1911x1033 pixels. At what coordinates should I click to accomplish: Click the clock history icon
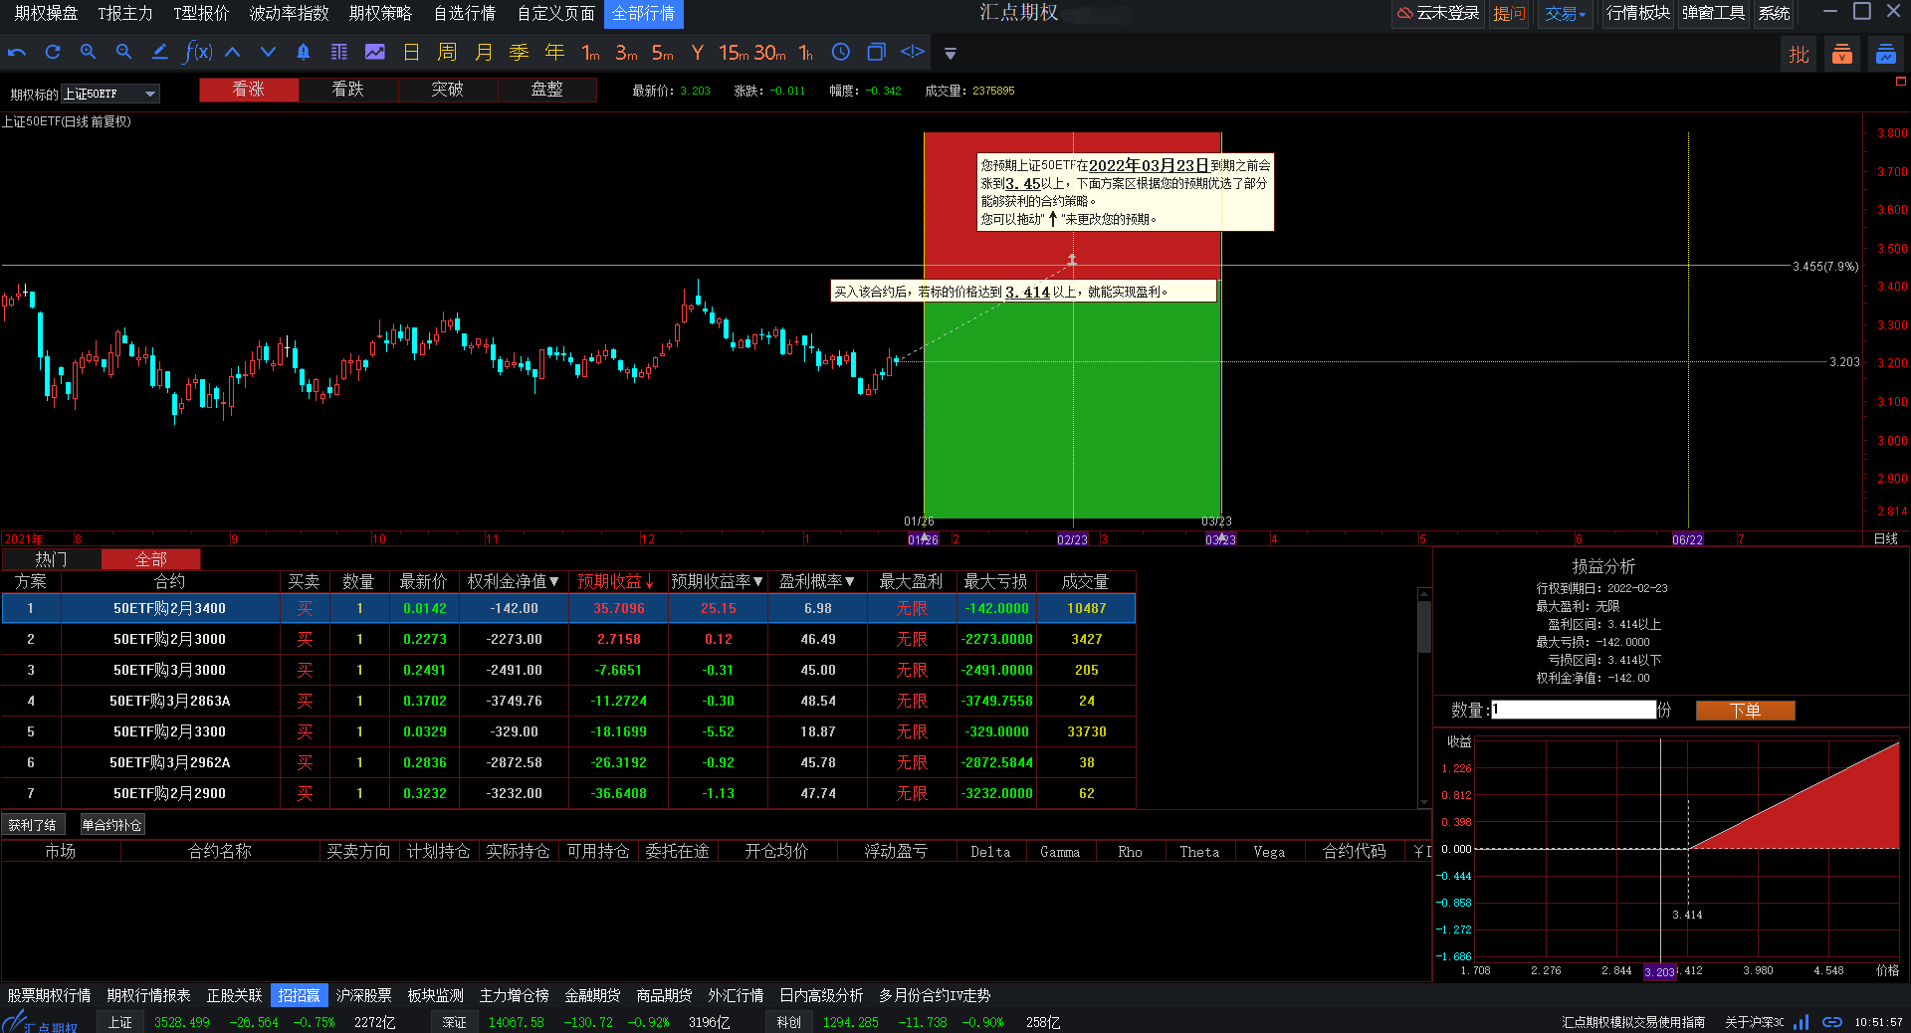(841, 53)
